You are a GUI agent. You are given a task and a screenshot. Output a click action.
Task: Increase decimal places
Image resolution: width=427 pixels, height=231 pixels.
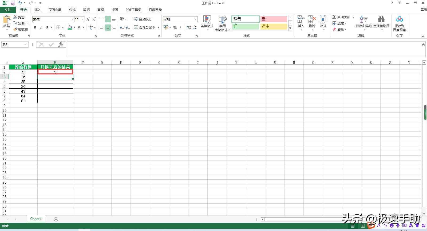[189, 27]
